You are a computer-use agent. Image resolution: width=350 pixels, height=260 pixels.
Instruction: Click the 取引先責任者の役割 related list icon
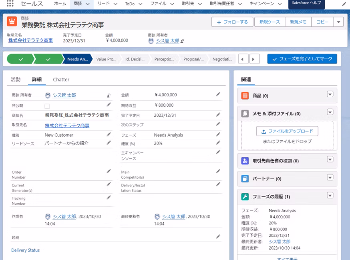click(x=245, y=161)
